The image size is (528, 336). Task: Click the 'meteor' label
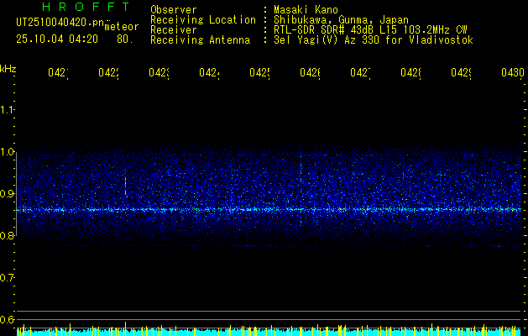tap(122, 27)
